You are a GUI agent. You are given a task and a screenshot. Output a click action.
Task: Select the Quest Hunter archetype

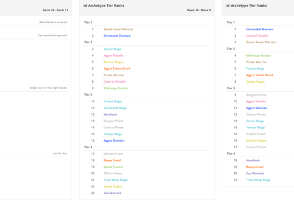(113, 167)
